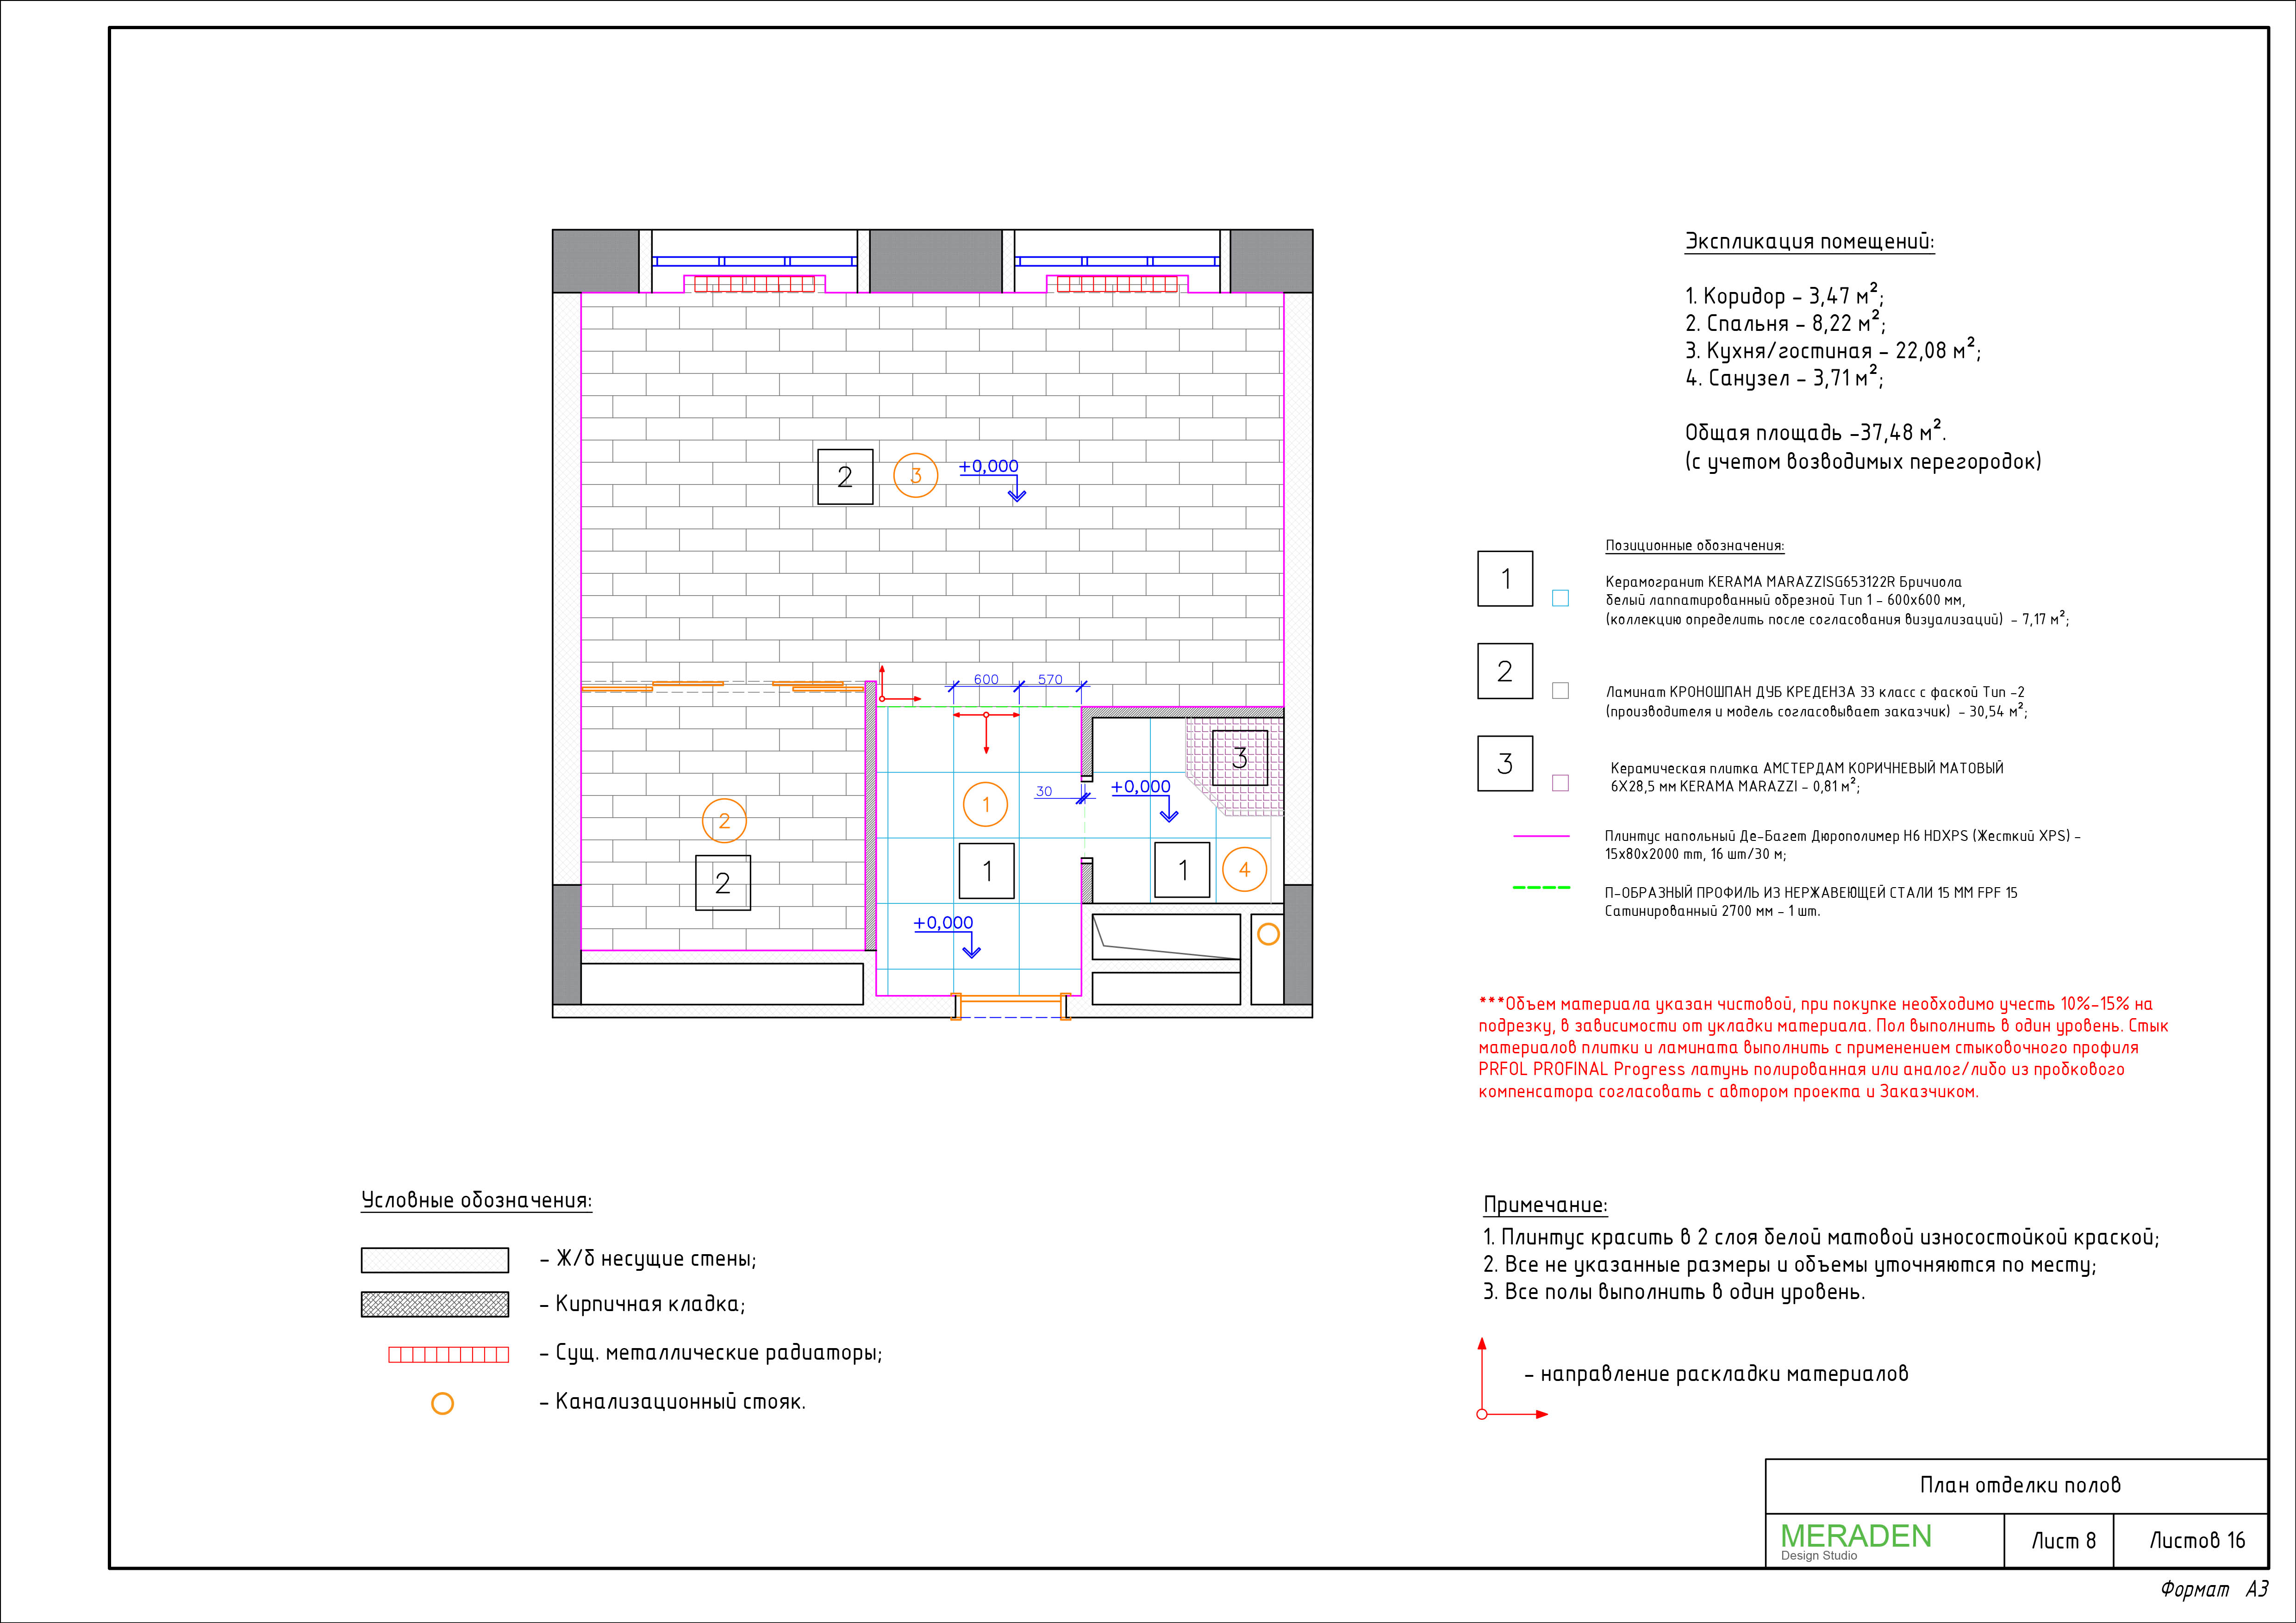
Task: Click the position box 1 in the legend
Action: pyautogui.click(x=1505, y=578)
